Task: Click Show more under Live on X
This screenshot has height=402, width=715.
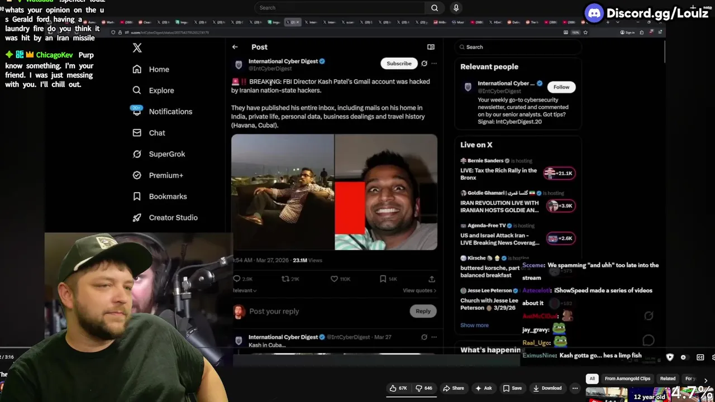Action: point(474,325)
